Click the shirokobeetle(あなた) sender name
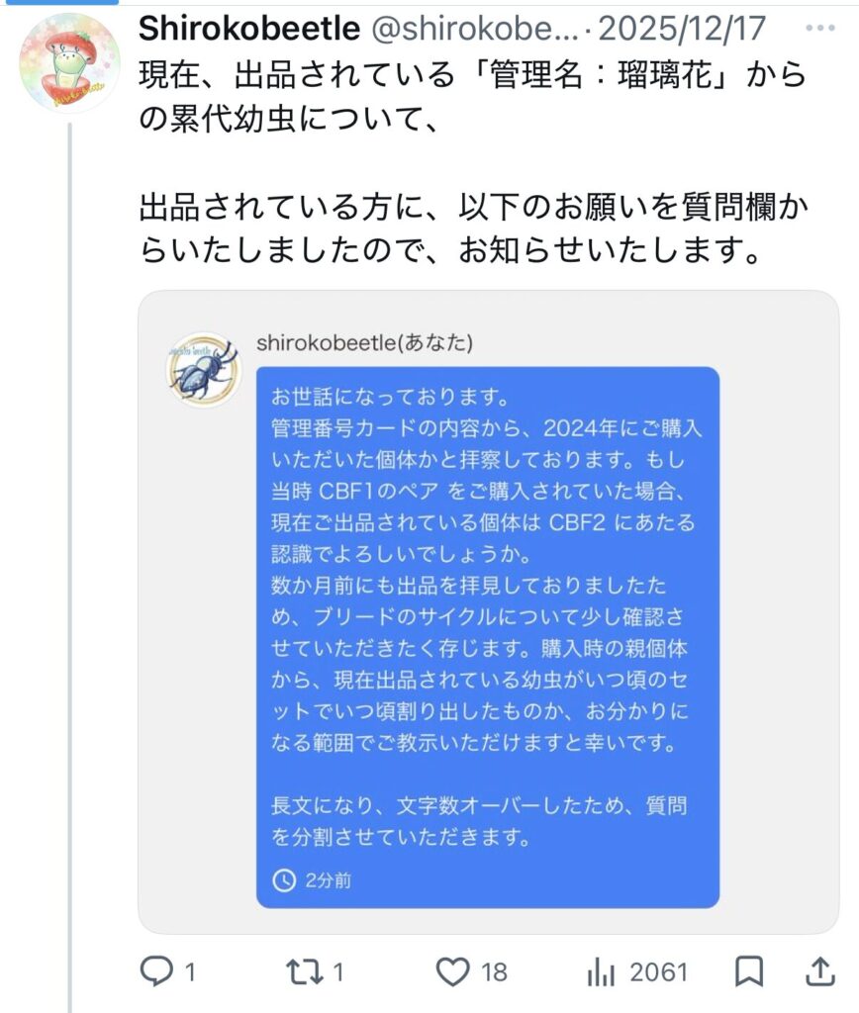The height and width of the screenshot is (1013, 859). pyautogui.click(x=364, y=342)
